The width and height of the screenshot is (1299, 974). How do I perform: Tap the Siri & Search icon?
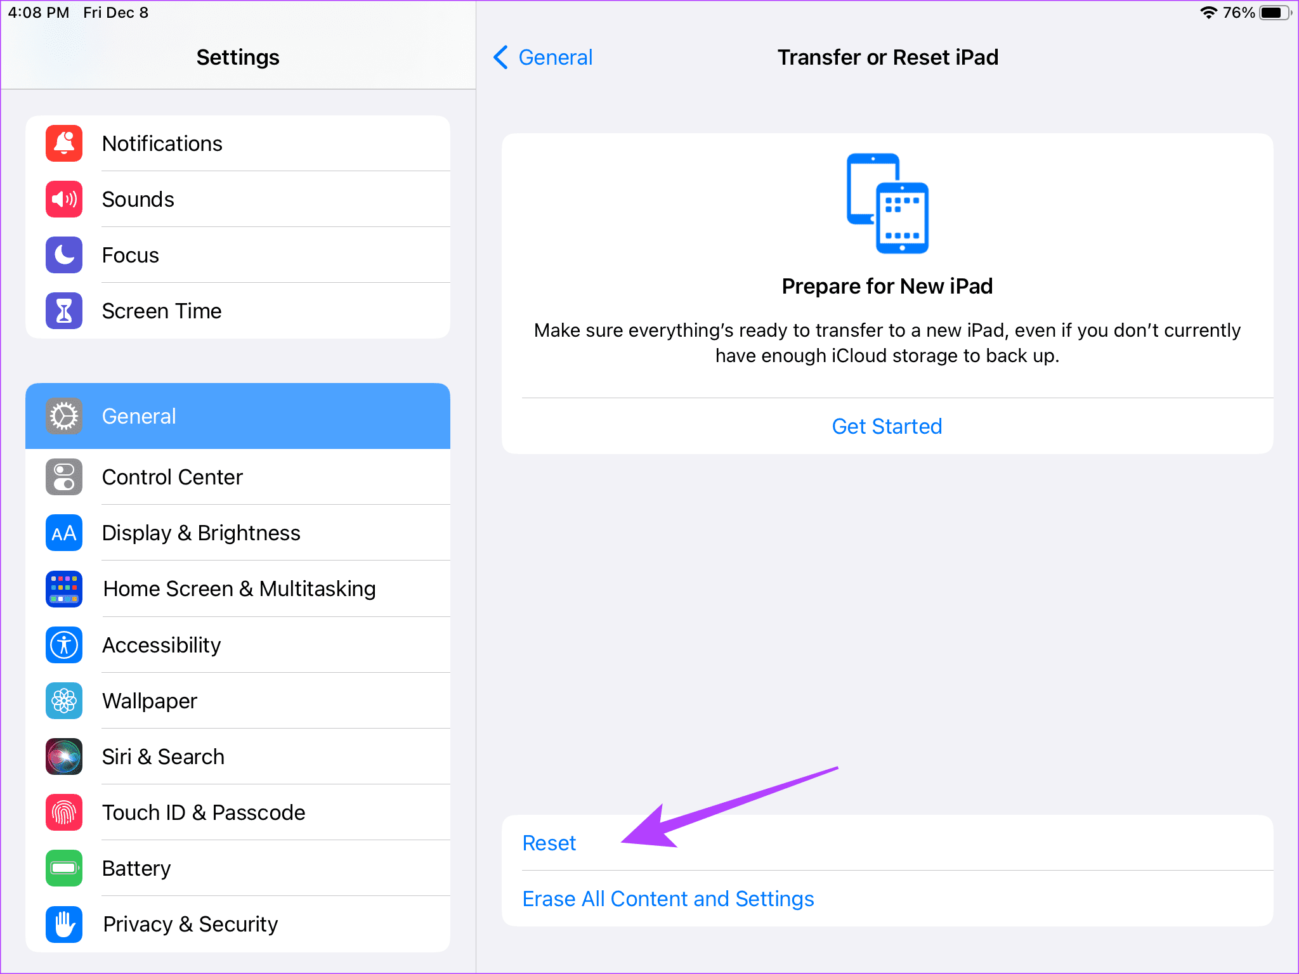click(x=64, y=756)
